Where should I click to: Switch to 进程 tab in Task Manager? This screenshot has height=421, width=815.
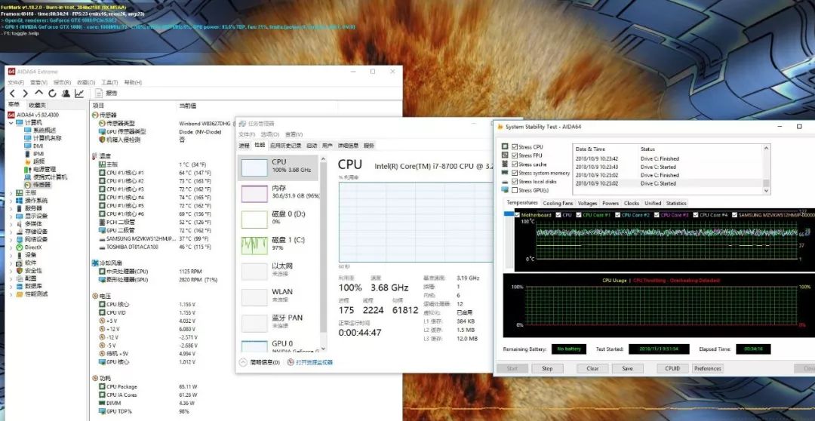[x=244, y=146]
